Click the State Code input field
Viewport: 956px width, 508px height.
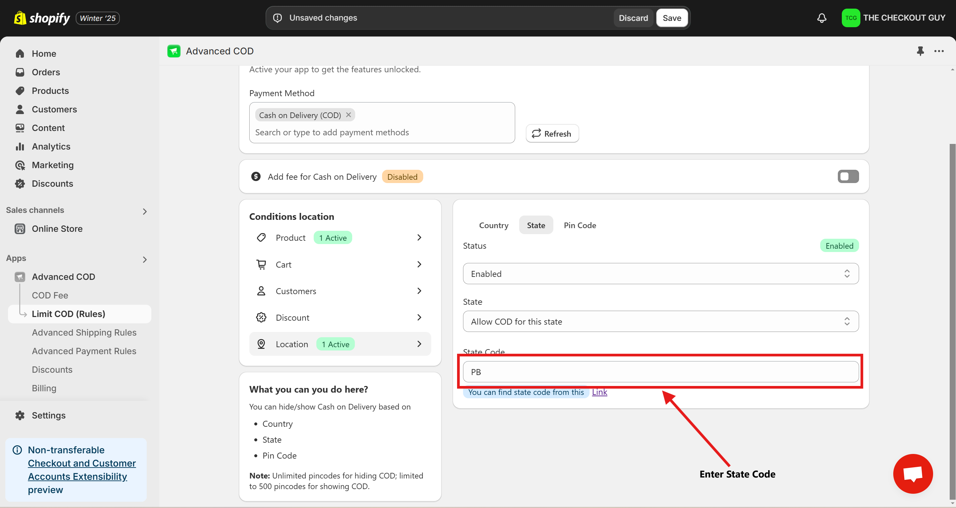click(661, 371)
